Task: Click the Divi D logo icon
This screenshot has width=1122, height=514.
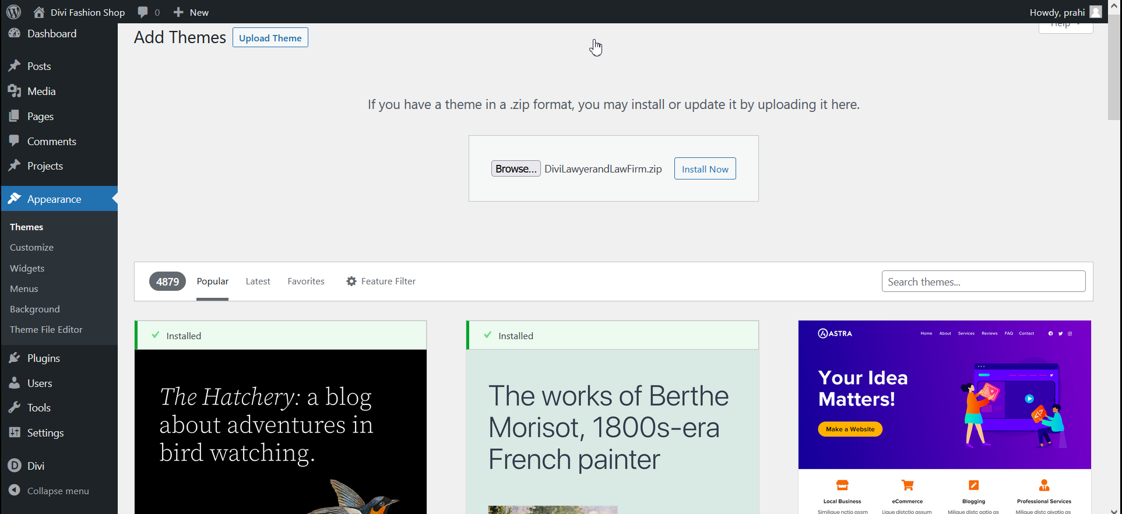Action: click(15, 466)
